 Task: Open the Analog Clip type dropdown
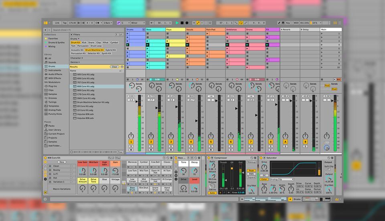tap(282, 179)
